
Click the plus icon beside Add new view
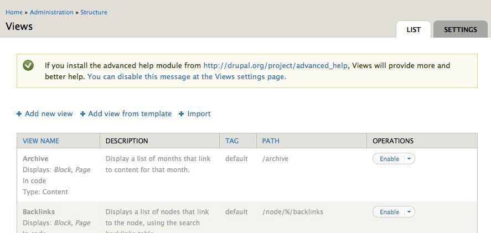point(19,114)
